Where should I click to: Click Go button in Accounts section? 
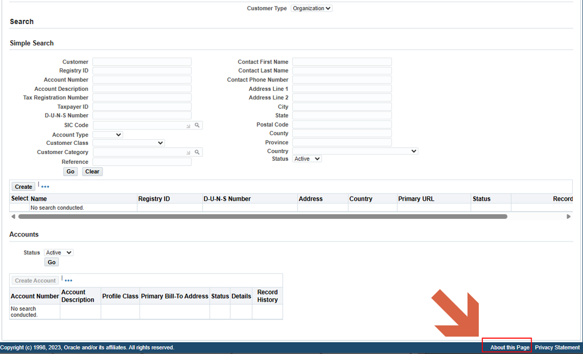tap(52, 263)
